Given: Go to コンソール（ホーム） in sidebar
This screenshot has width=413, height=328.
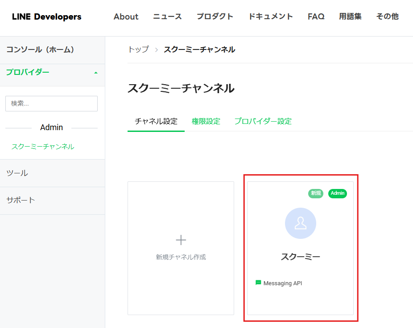Looking at the screenshot, I should point(40,49).
